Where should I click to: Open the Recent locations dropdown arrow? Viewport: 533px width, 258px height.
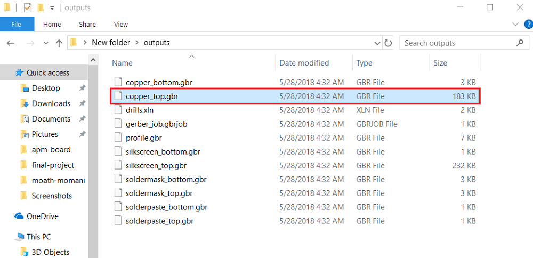click(x=46, y=43)
